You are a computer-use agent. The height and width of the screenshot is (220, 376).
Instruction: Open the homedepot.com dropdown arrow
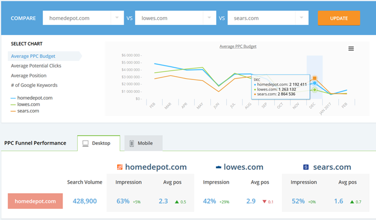coord(117,18)
